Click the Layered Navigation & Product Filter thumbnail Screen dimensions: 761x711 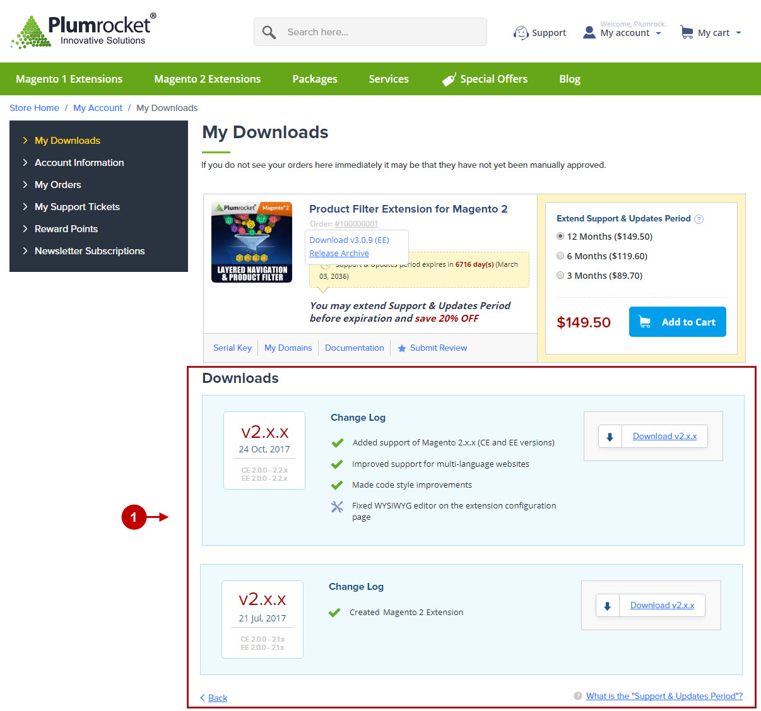point(252,242)
